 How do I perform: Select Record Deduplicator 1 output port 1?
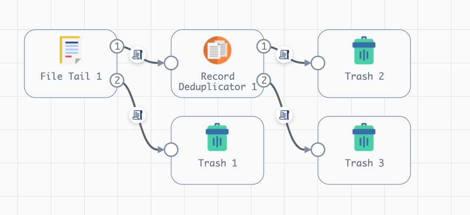tap(264, 46)
